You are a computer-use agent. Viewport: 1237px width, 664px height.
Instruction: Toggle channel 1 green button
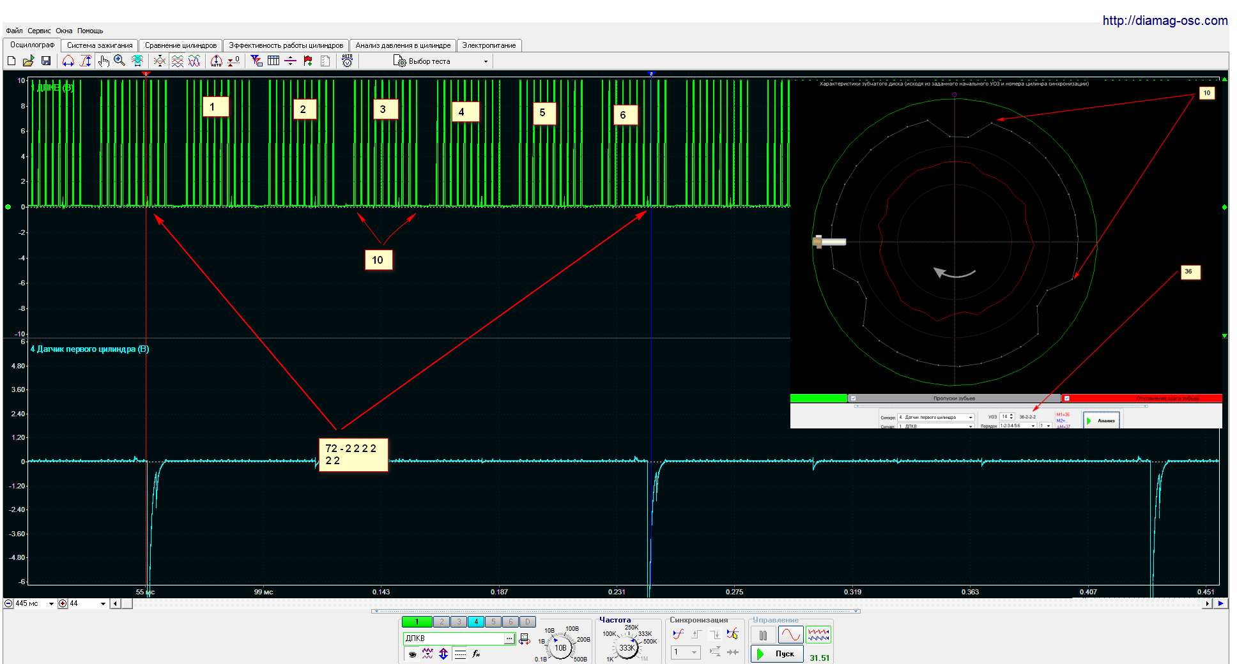[x=417, y=621]
